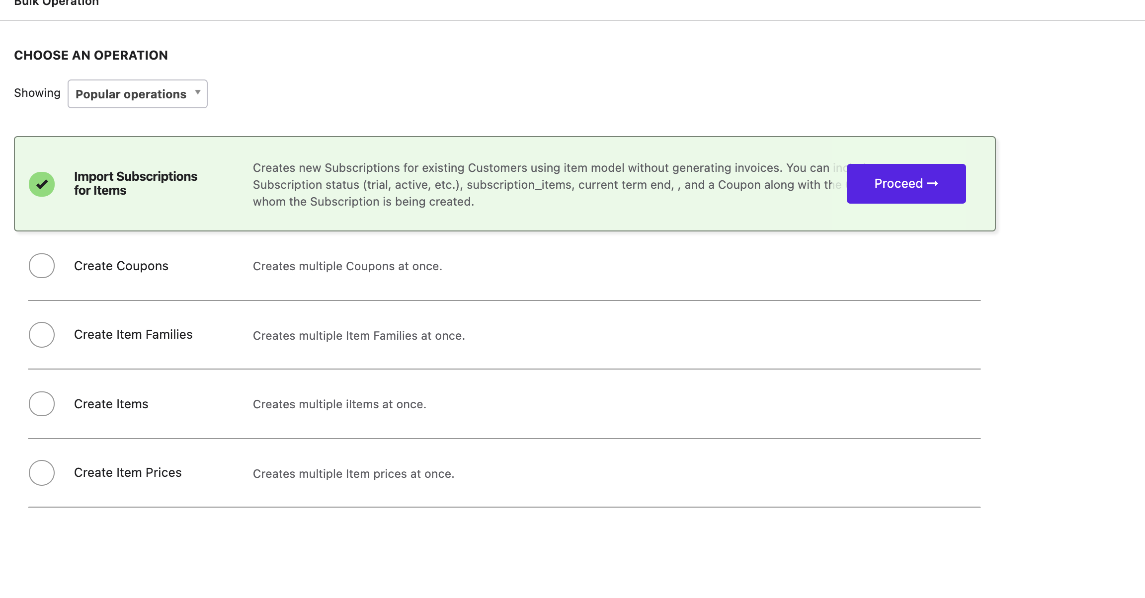
Task: Click the Create Items label text
Action: tap(111, 404)
